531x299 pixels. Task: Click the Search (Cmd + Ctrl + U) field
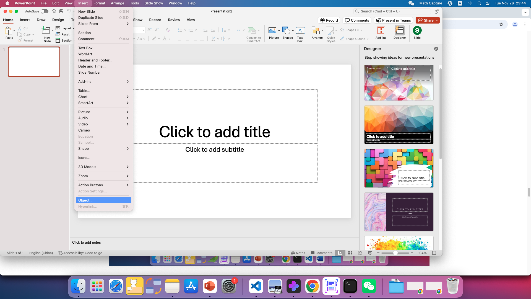click(392, 11)
